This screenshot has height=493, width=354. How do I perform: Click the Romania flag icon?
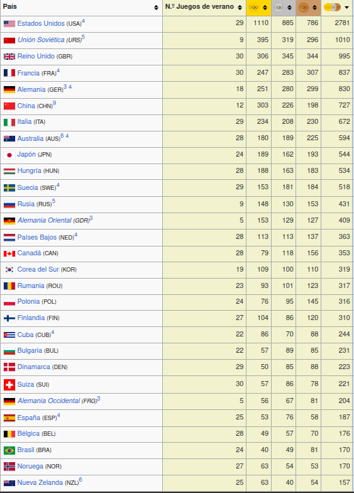coord(9,285)
